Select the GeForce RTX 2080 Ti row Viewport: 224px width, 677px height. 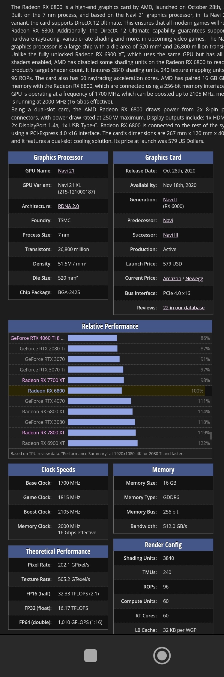click(x=110, y=349)
